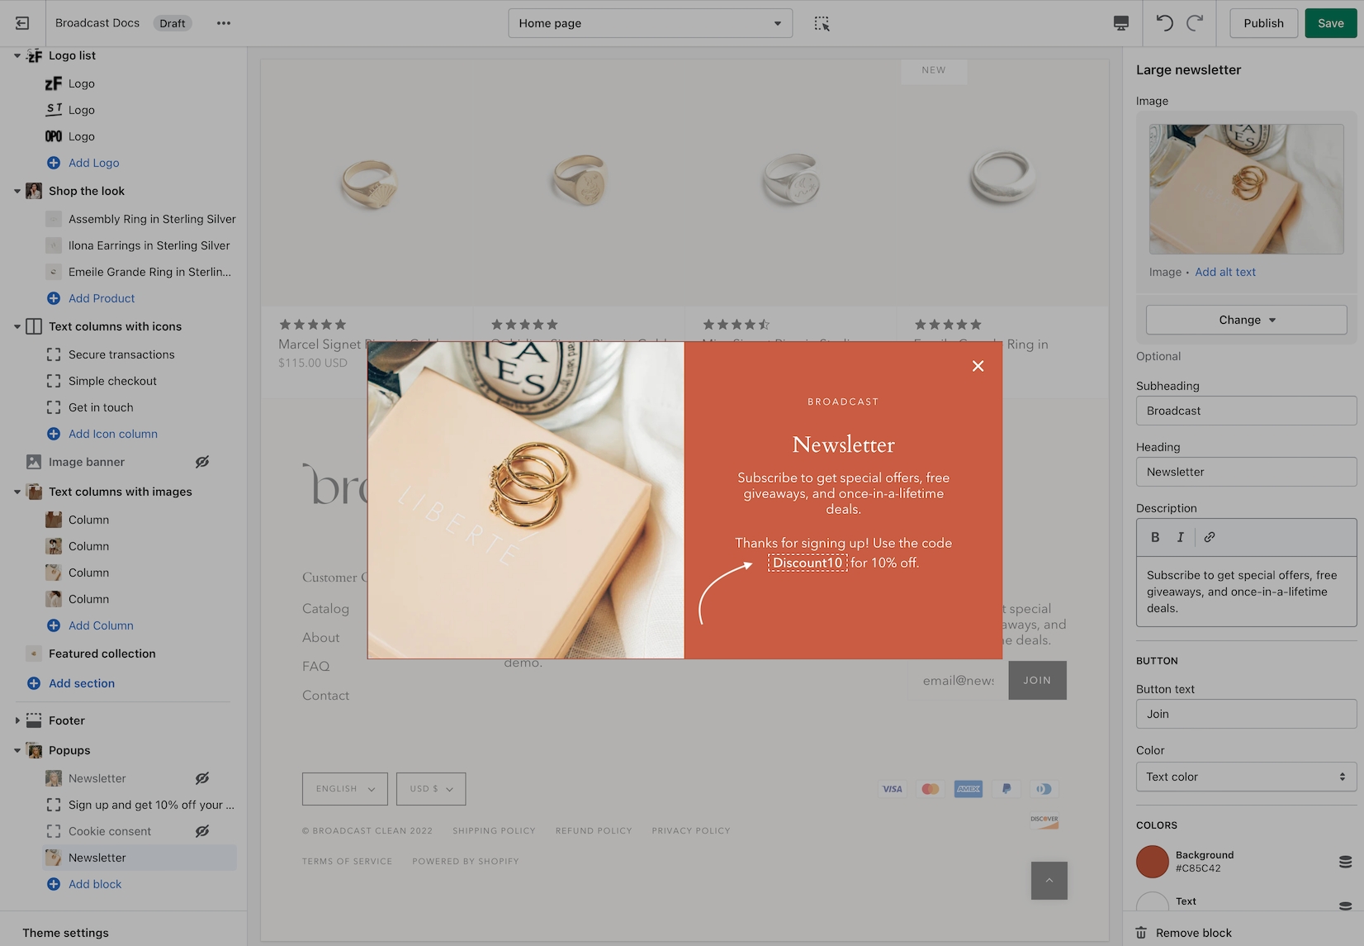1364x946 pixels.
Task: Toggle the section inspector selection icon
Action: [x=822, y=23]
